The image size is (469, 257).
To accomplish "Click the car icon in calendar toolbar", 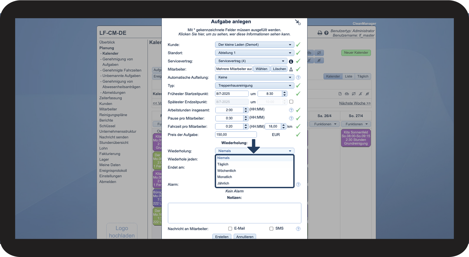I will [x=347, y=94].
